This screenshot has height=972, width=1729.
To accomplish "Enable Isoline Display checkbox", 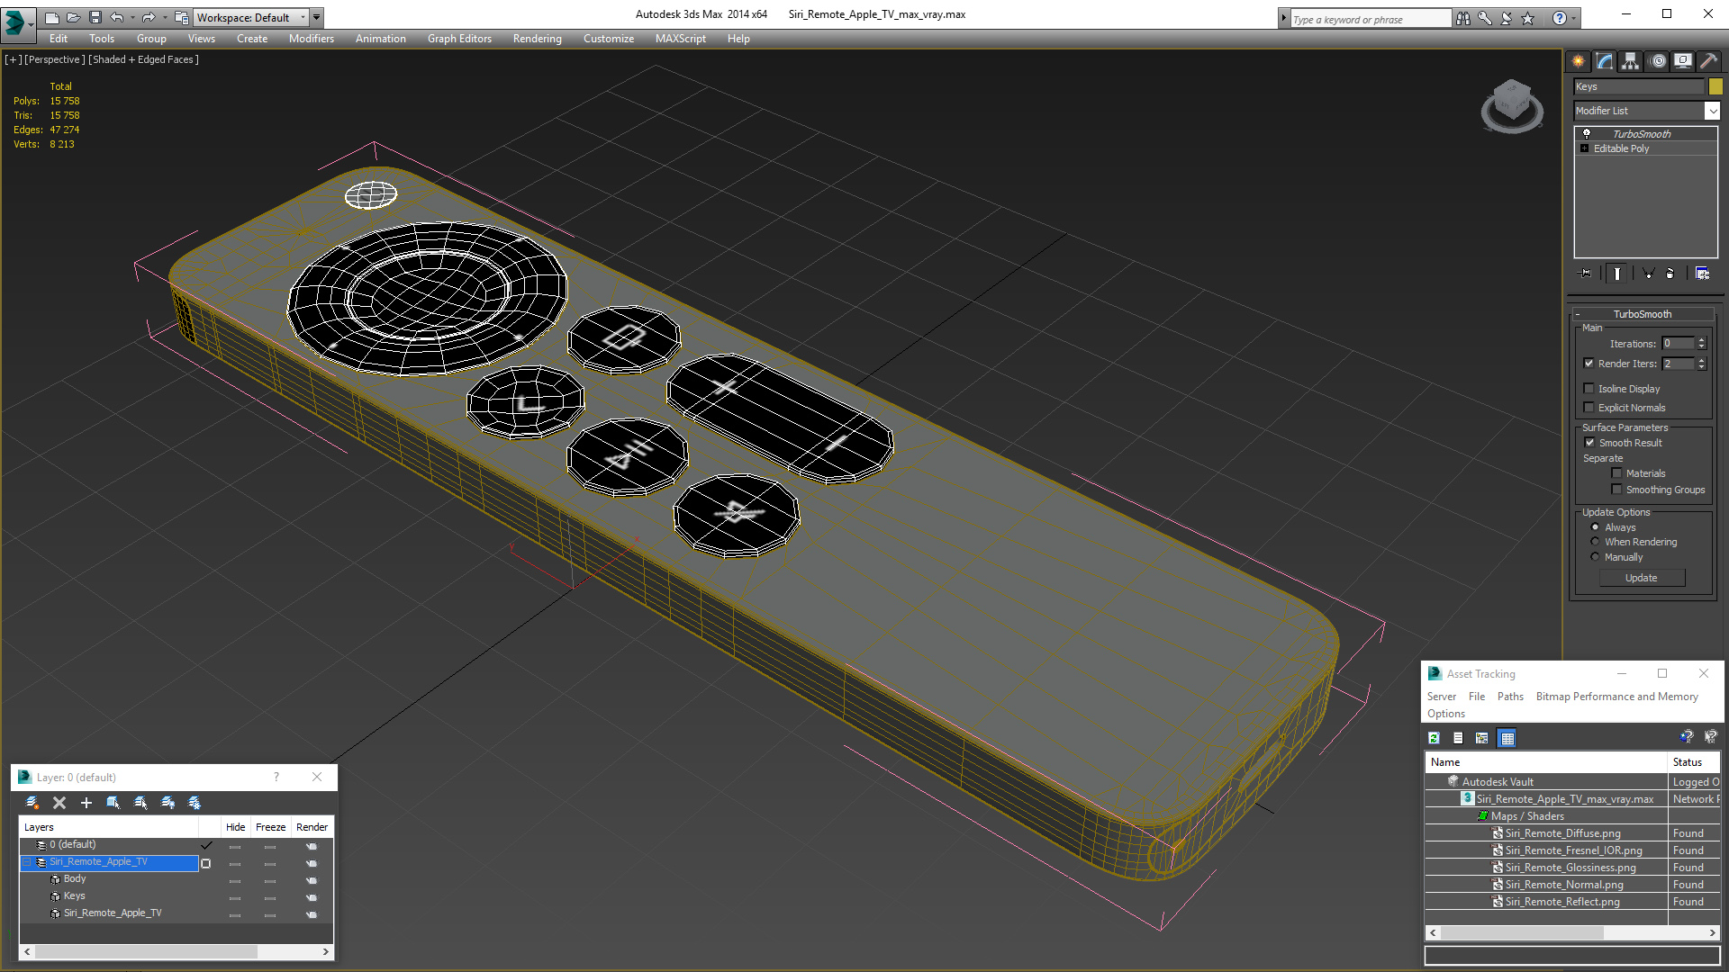I will [x=1589, y=389].
